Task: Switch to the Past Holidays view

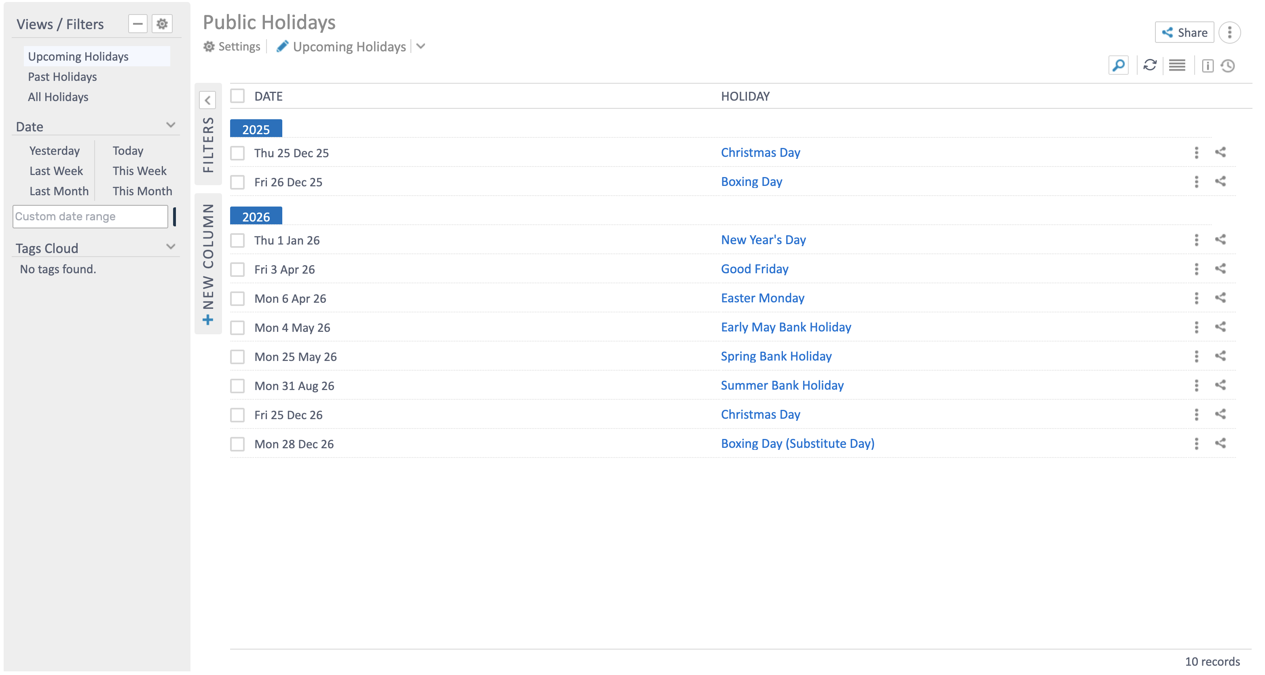Action: (x=62, y=76)
